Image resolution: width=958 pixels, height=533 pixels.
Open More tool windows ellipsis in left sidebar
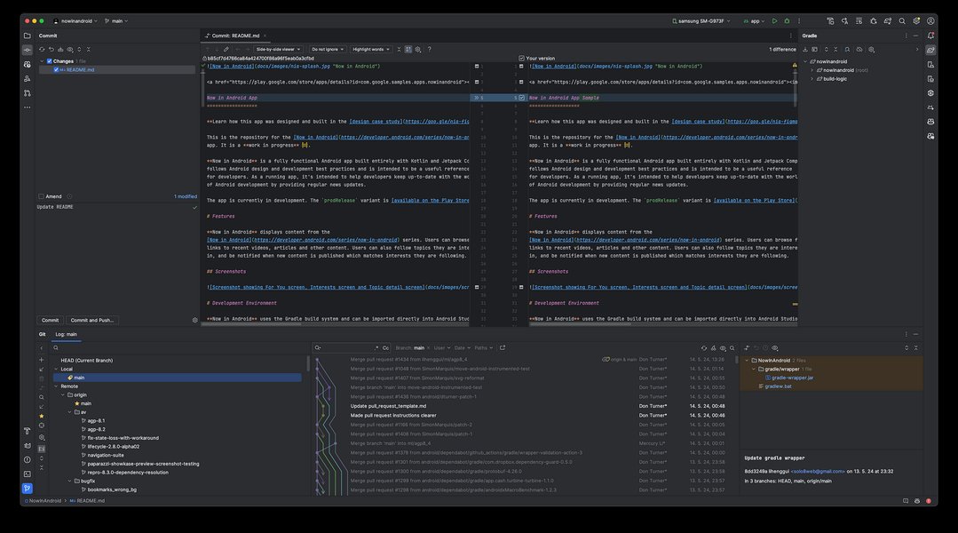tap(27, 107)
